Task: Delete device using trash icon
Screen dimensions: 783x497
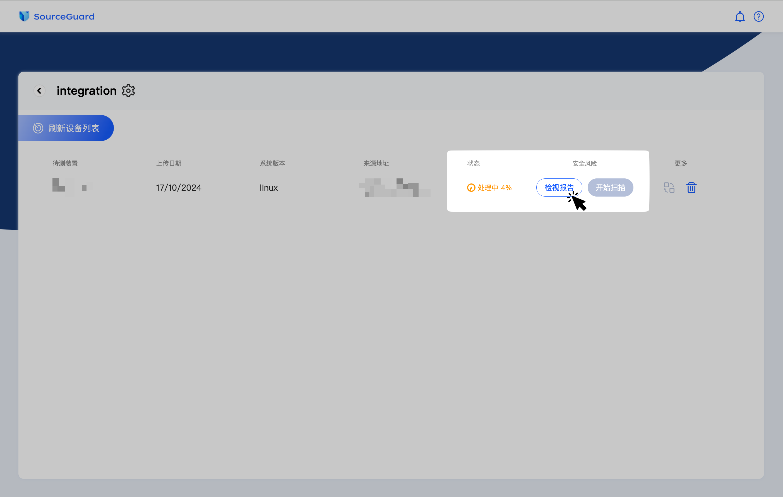Action: tap(691, 188)
